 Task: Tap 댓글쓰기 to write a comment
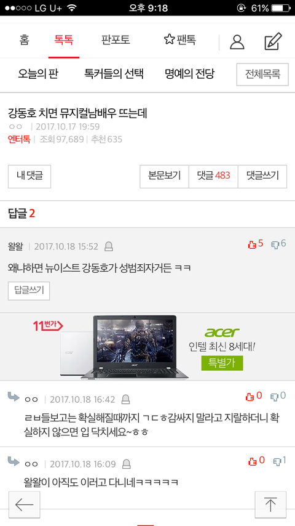tap(262, 176)
